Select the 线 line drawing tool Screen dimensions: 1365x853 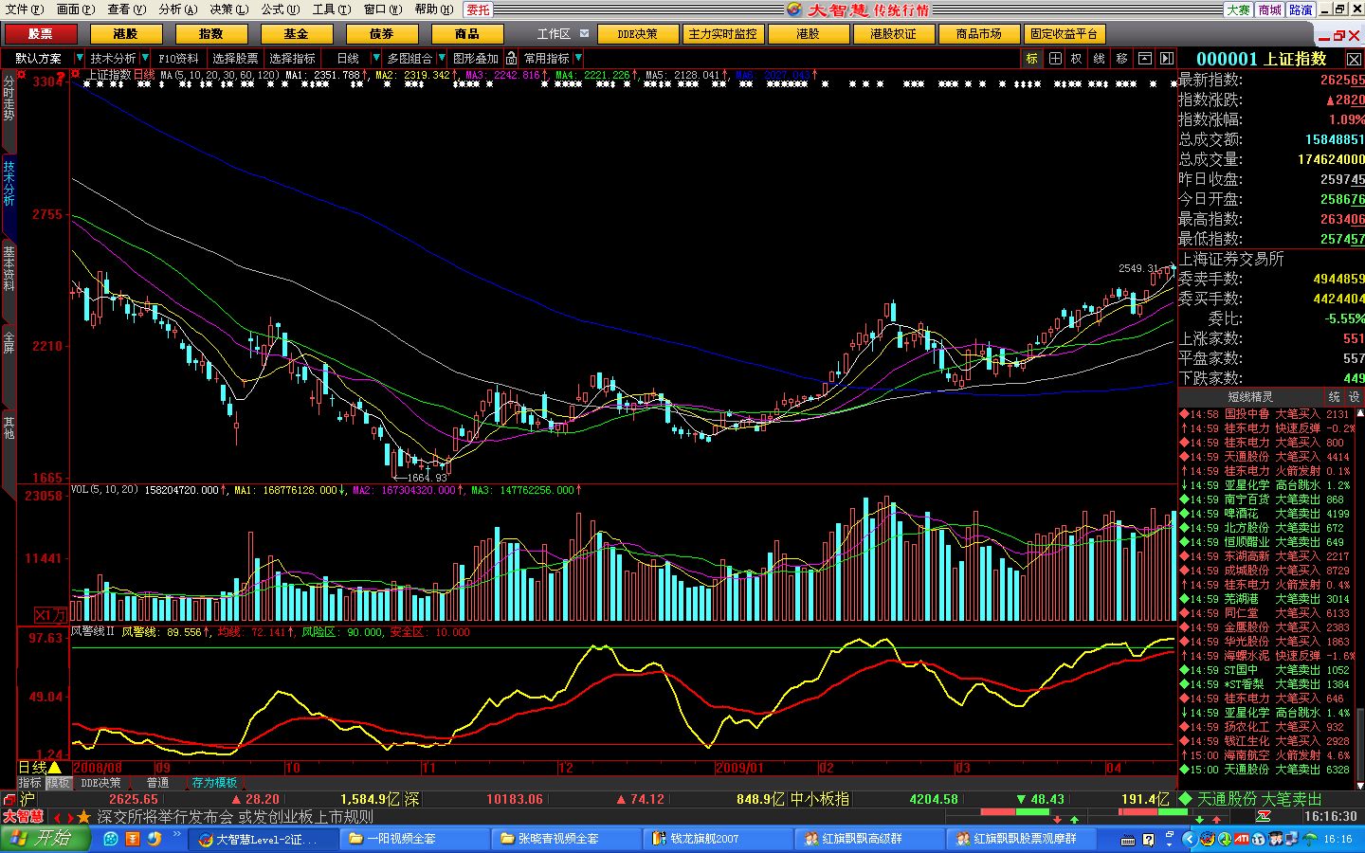click(x=1100, y=59)
